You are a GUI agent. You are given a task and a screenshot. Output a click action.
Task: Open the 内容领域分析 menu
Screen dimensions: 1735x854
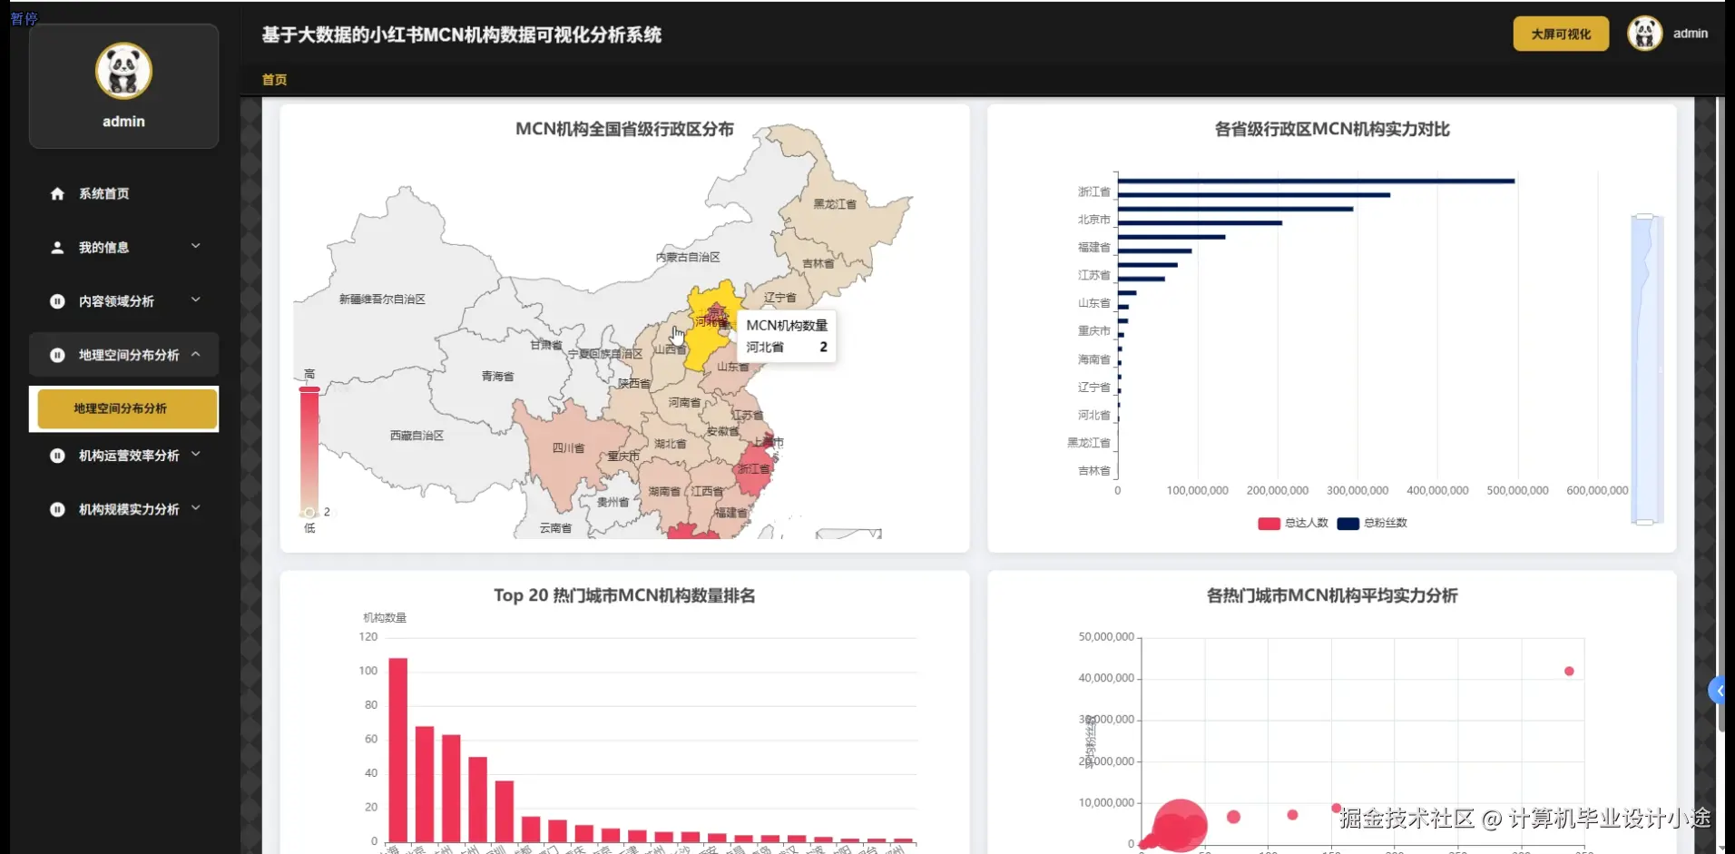[124, 301]
